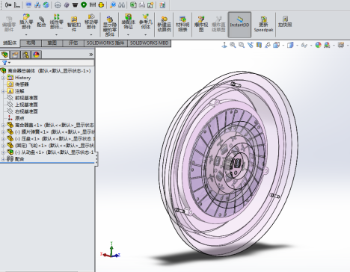
Task: Switch to the SOLIDWORKS 插件 tab
Action: [105, 43]
